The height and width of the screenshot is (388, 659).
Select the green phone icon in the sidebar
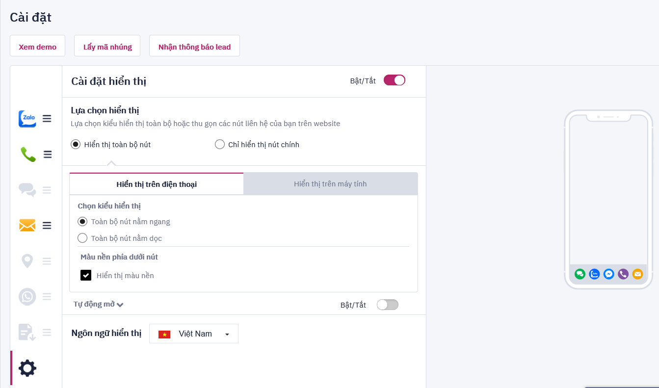(28, 155)
